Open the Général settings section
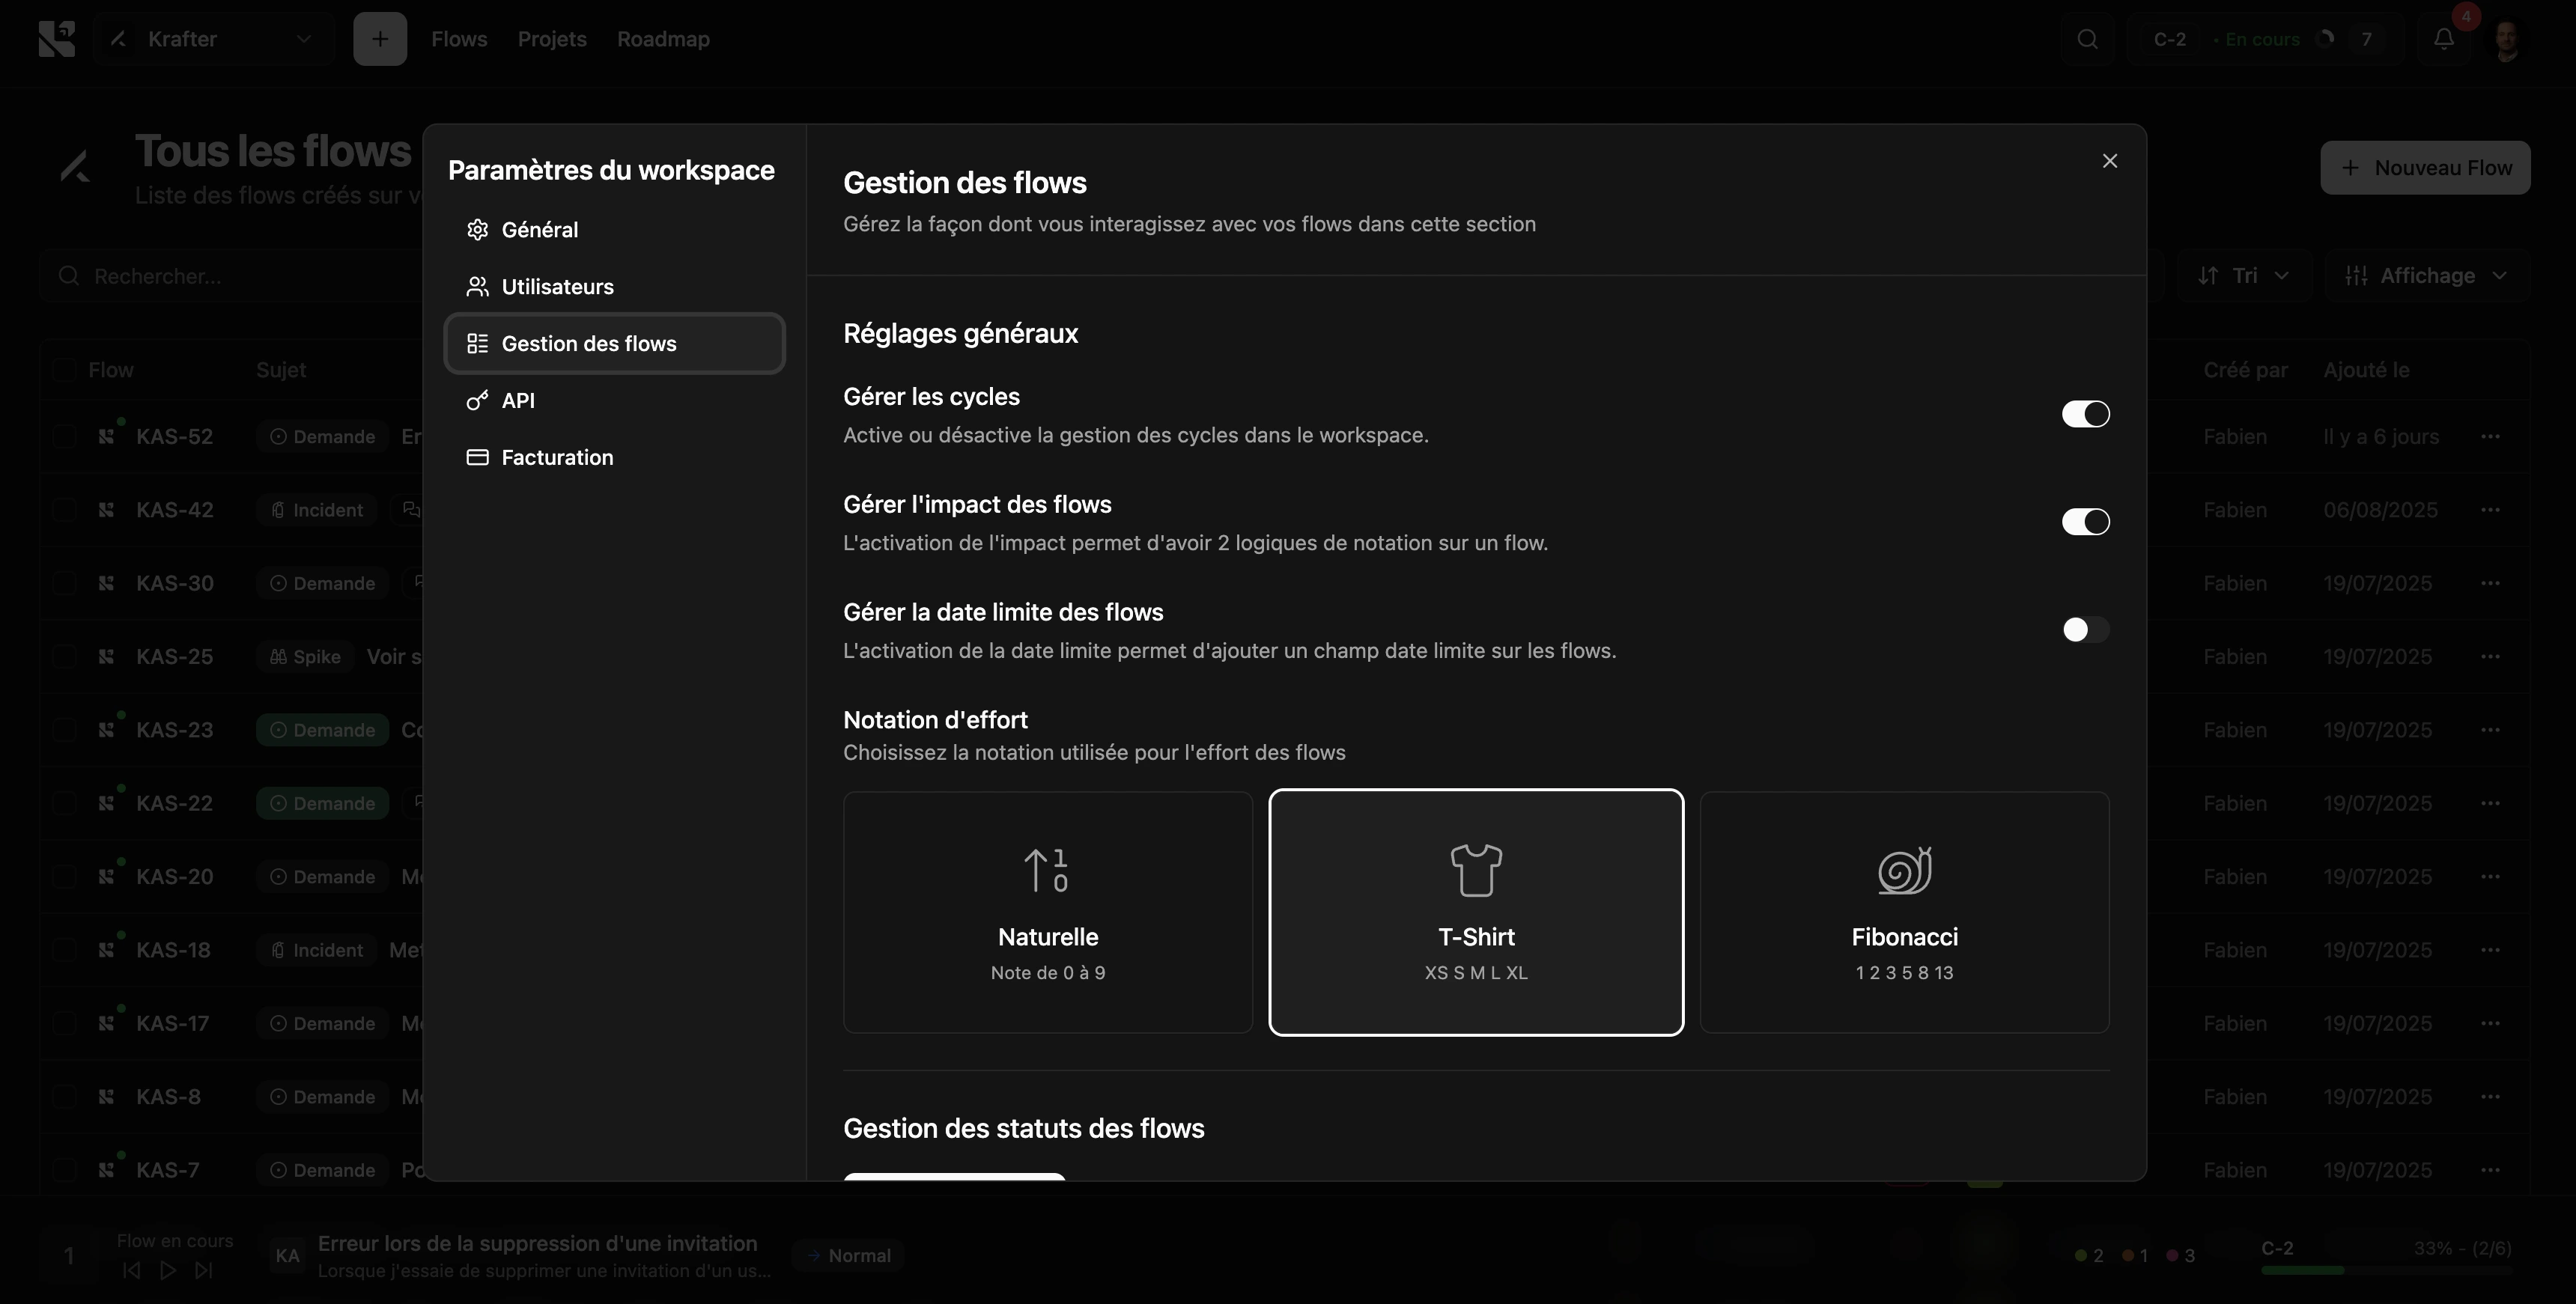 [614, 230]
